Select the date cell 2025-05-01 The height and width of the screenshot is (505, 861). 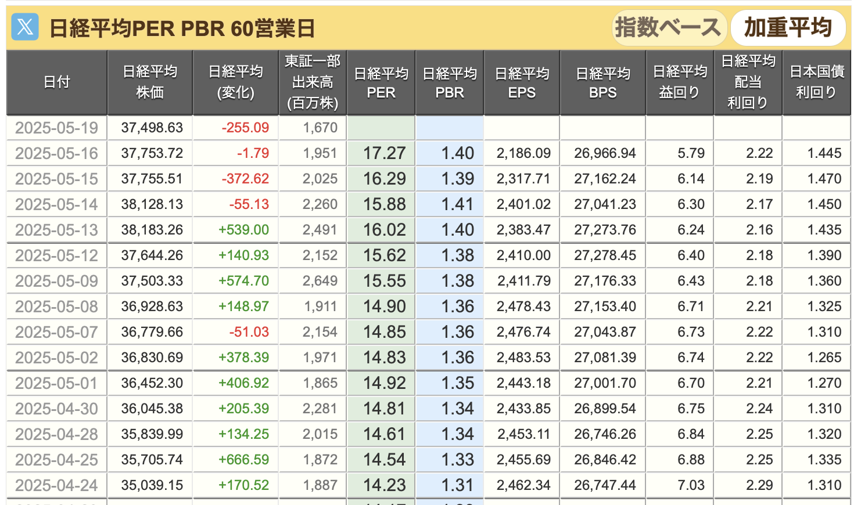[57, 383]
